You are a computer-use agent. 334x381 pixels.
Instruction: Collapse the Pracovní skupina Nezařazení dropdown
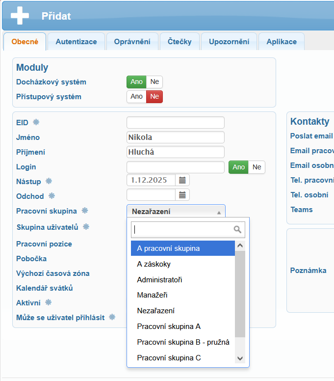[176, 212]
